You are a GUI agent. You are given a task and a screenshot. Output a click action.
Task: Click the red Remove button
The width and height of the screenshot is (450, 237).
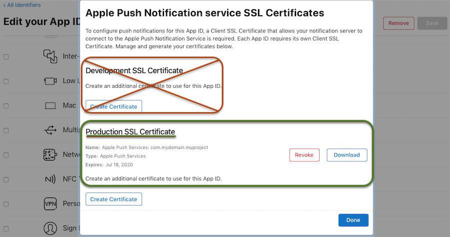[x=398, y=23]
